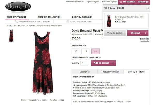The image size is (159, 105).
Task: Open the Shop by Product menu
Action: (x=17, y=17)
